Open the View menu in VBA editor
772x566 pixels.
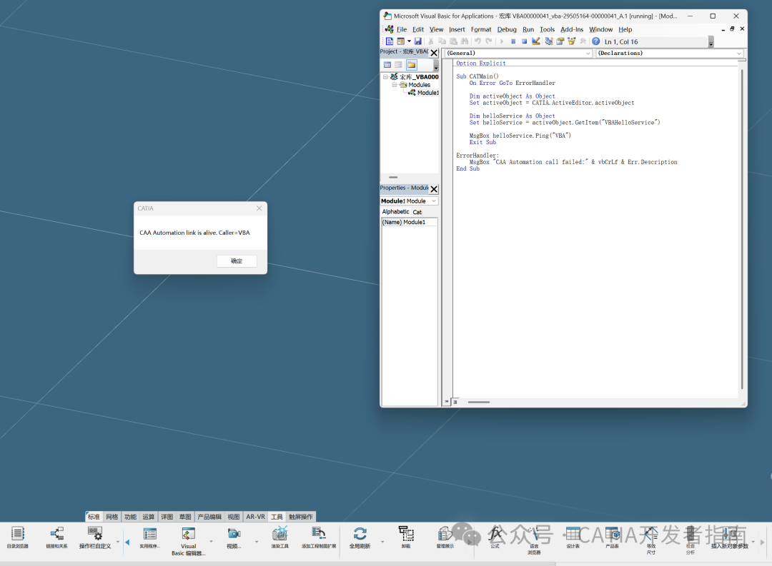click(x=436, y=29)
